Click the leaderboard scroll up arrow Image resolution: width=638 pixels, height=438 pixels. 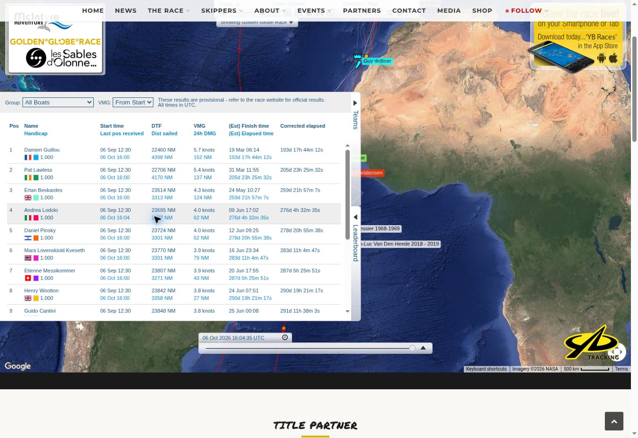(347, 146)
